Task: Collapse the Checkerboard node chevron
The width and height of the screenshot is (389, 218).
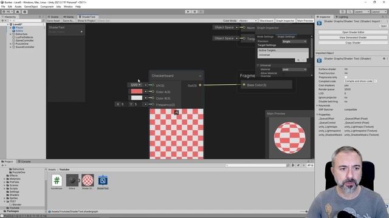Action: (200, 76)
